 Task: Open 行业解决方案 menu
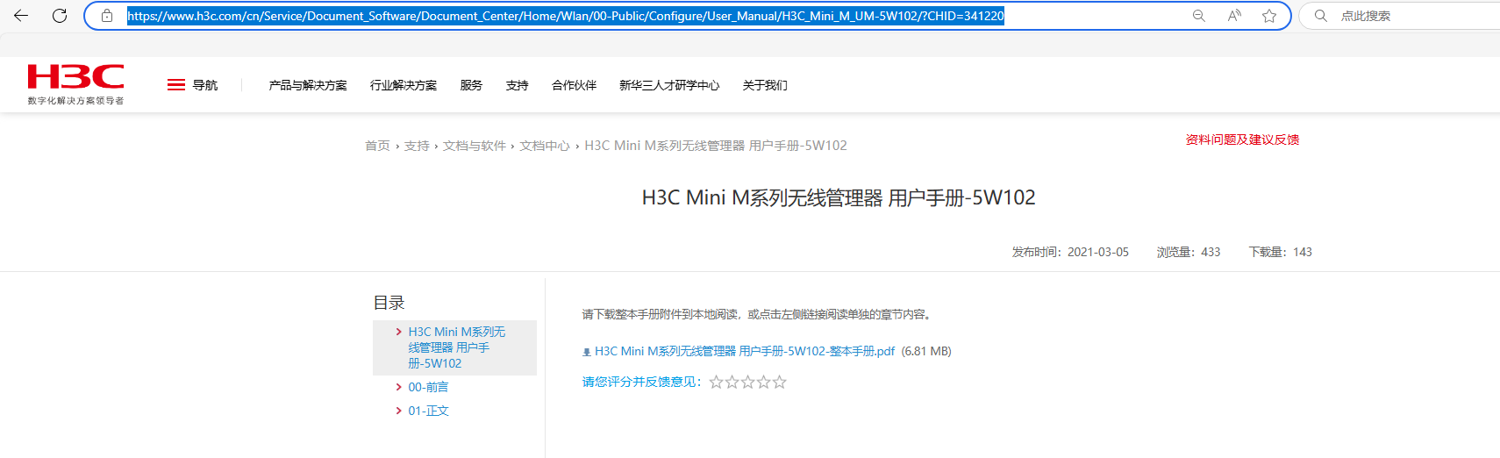404,85
